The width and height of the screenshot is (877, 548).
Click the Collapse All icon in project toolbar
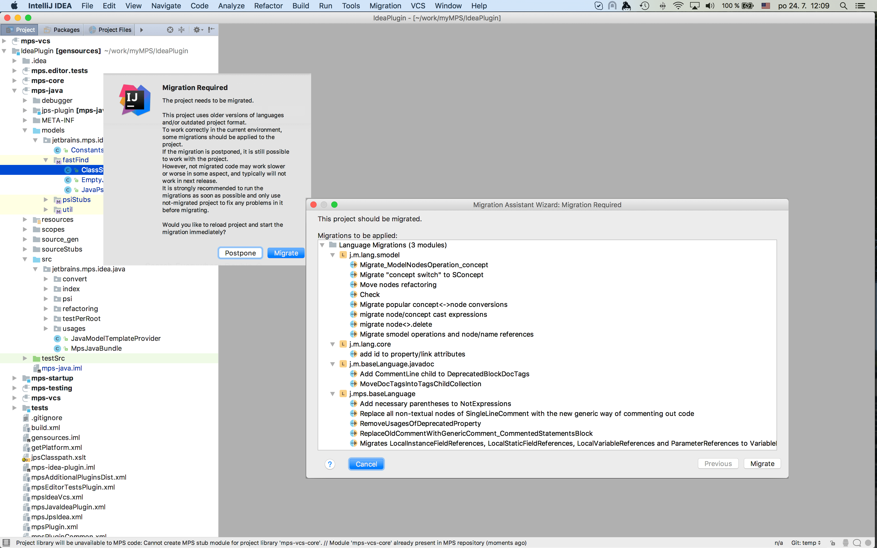182,30
